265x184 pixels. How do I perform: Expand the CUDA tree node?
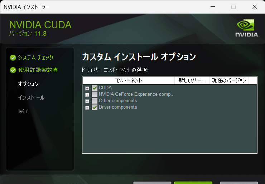tap(87, 88)
